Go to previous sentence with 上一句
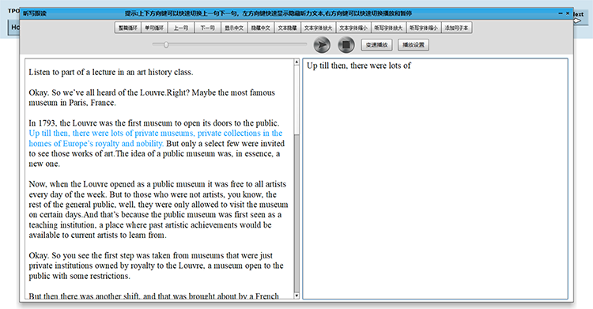This screenshot has width=593, height=309. [x=181, y=28]
